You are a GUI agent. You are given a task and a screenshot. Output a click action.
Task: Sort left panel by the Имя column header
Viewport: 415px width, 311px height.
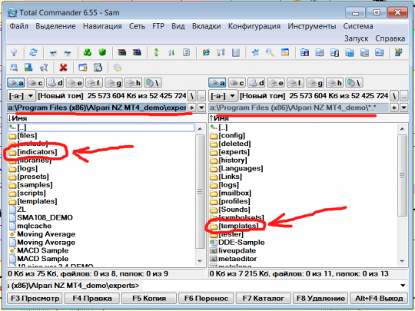[106, 118]
